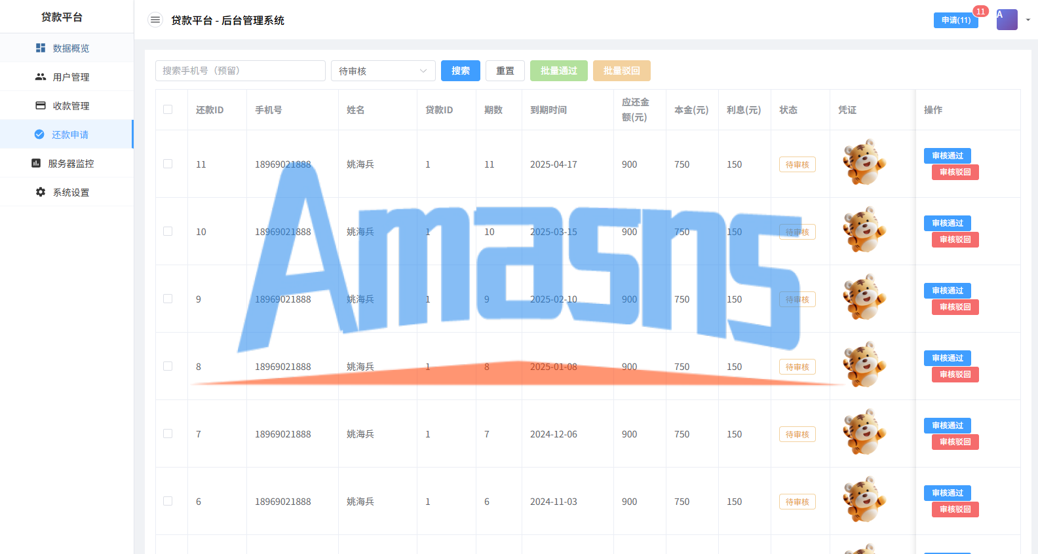Click the 批量驳回 button
Viewport: 1038px width, 554px height.
[x=622, y=71]
